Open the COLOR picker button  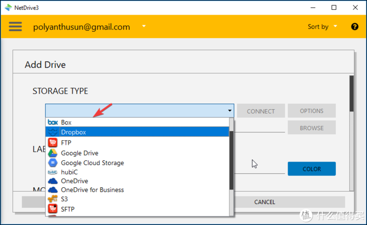coord(311,169)
